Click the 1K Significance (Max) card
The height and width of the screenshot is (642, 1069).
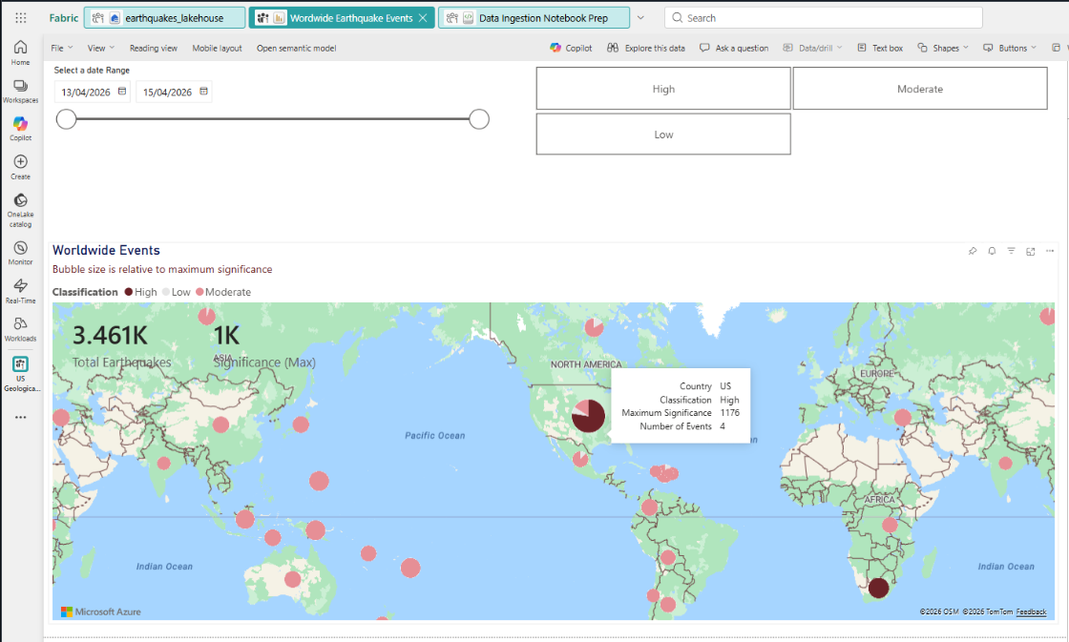pos(263,345)
